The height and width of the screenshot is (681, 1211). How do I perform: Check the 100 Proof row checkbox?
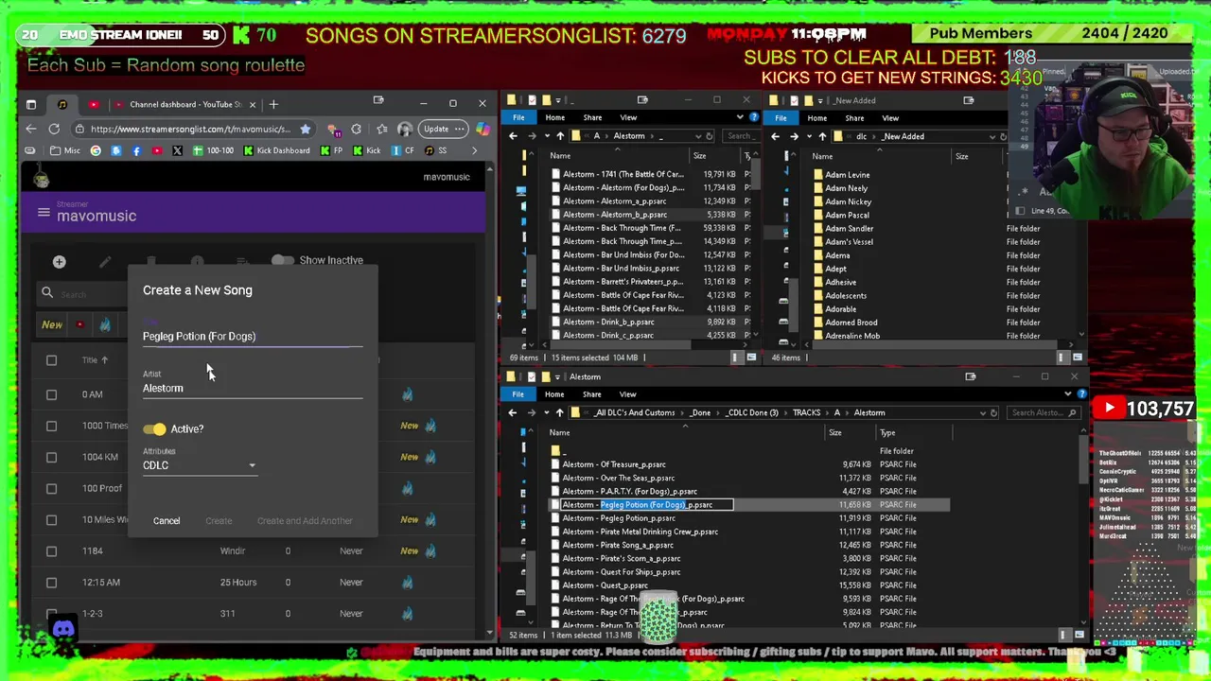pos(51,488)
